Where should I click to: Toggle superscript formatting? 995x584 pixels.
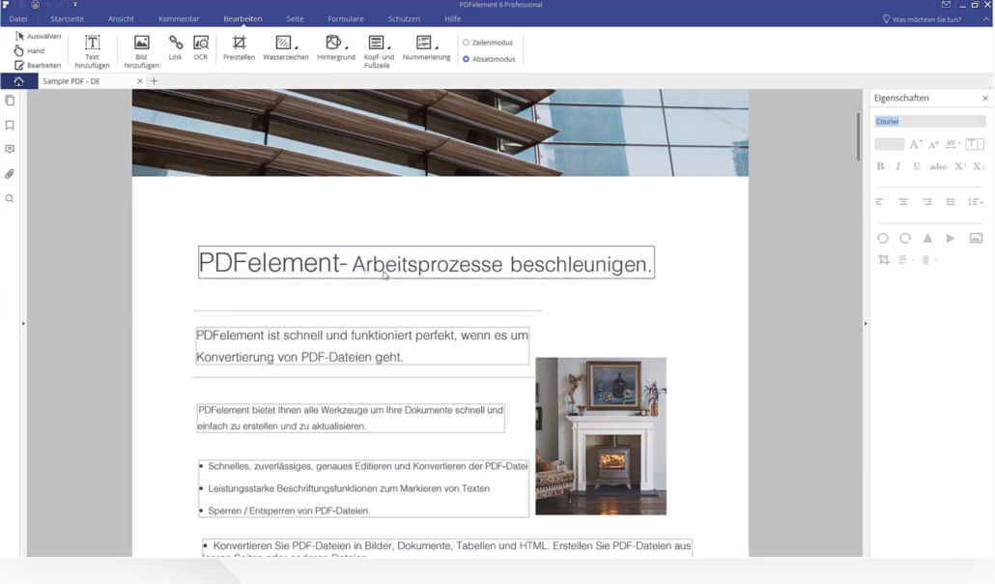960,166
